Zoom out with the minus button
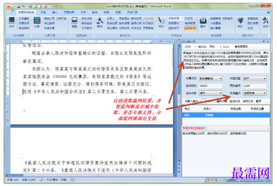277x186 pixels. click(239, 180)
